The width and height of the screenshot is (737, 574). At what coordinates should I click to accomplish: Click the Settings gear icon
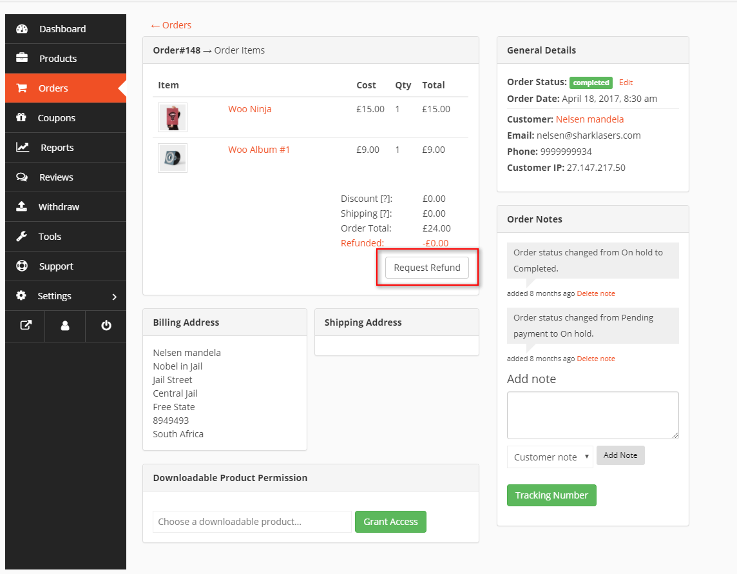coord(21,295)
